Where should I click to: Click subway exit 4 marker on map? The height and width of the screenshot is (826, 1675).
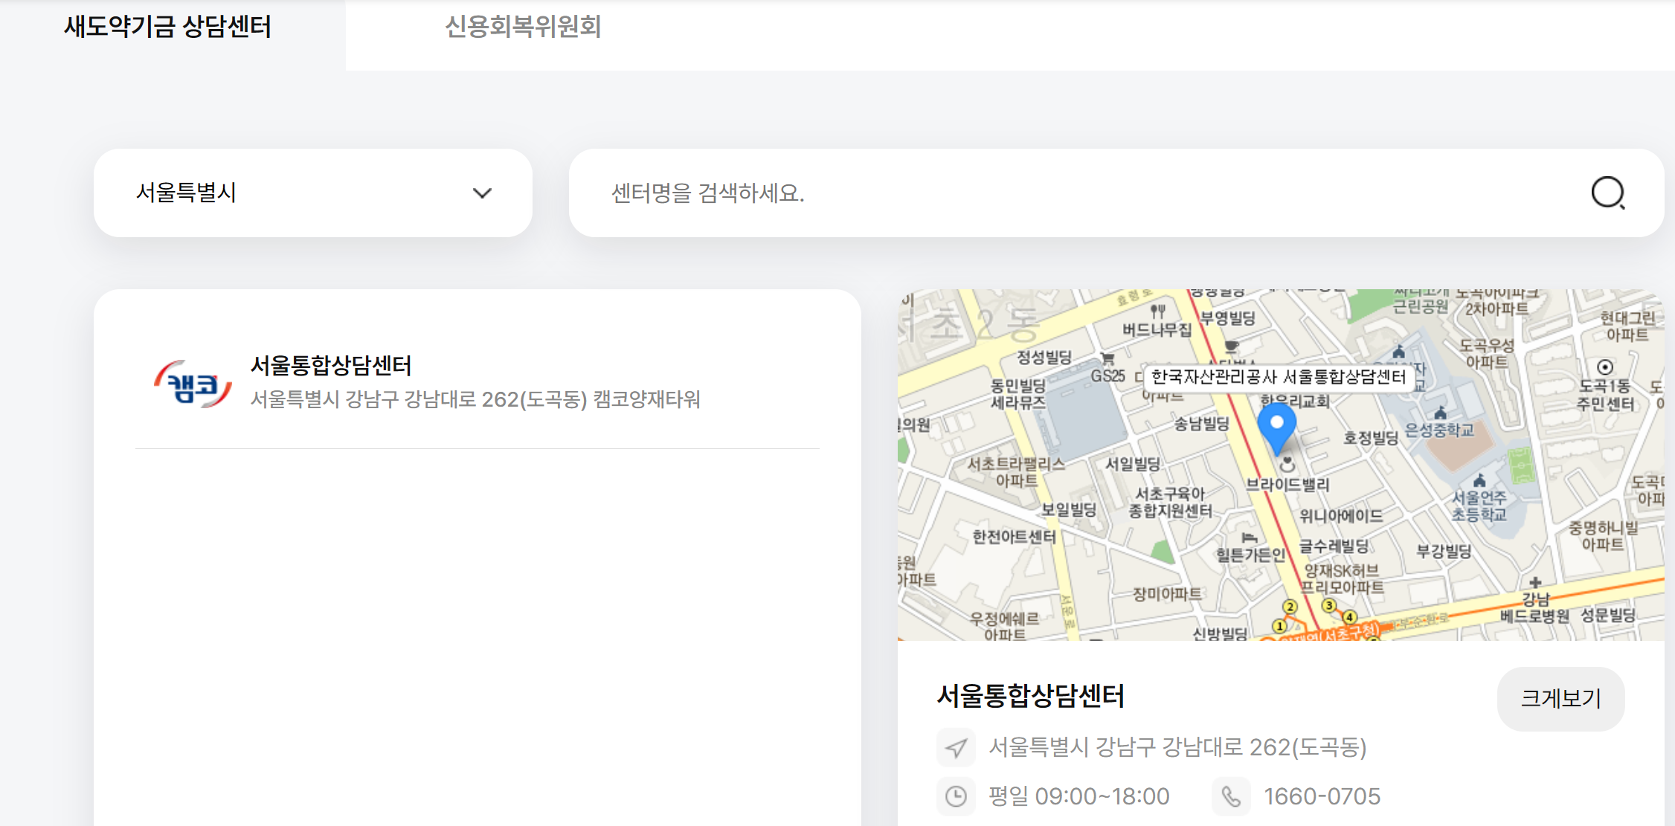point(1349,617)
